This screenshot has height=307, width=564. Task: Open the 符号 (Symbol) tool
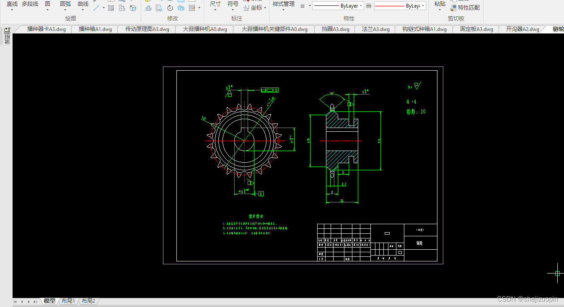tap(233, 4)
